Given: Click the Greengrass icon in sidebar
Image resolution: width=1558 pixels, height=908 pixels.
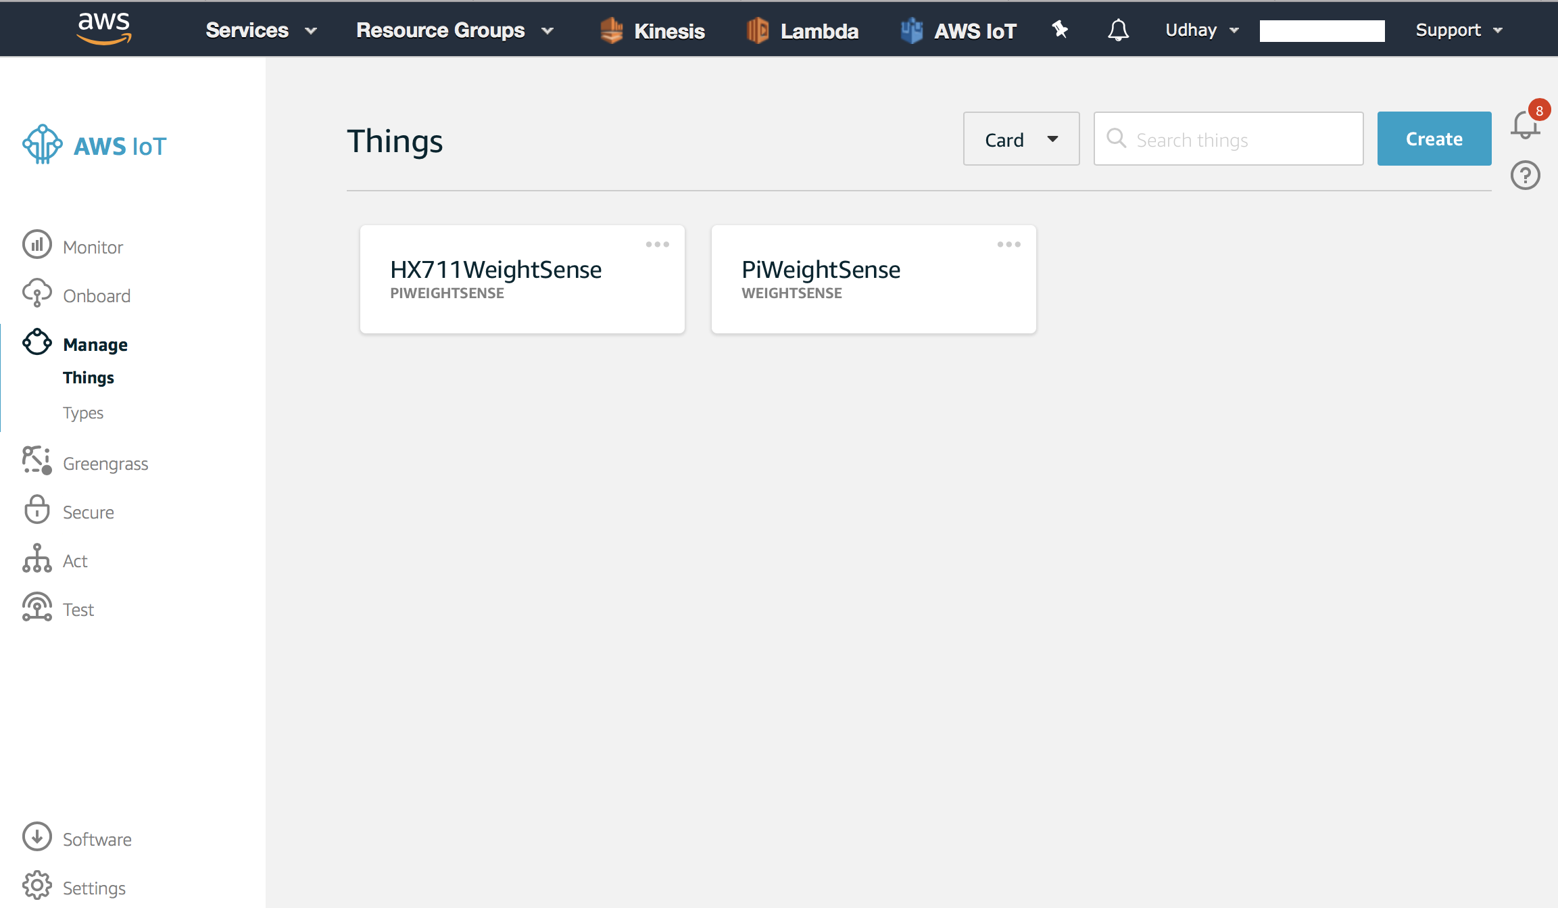Looking at the screenshot, I should [x=36, y=461].
